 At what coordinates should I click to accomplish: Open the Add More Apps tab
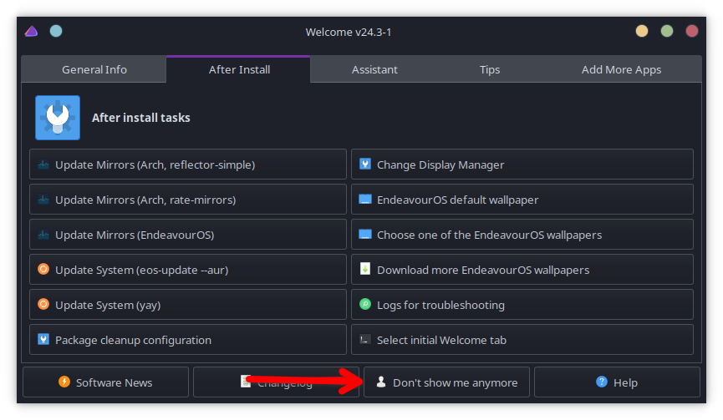(x=621, y=69)
